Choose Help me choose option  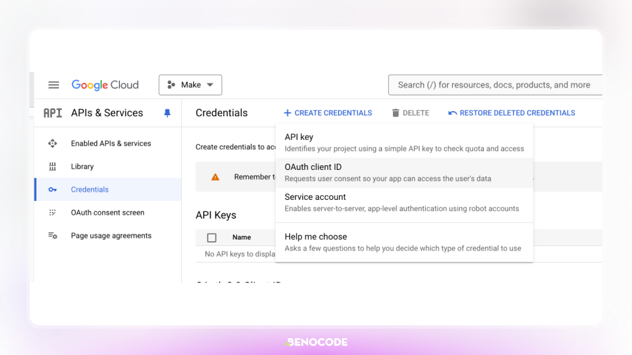tap(404, 242)
